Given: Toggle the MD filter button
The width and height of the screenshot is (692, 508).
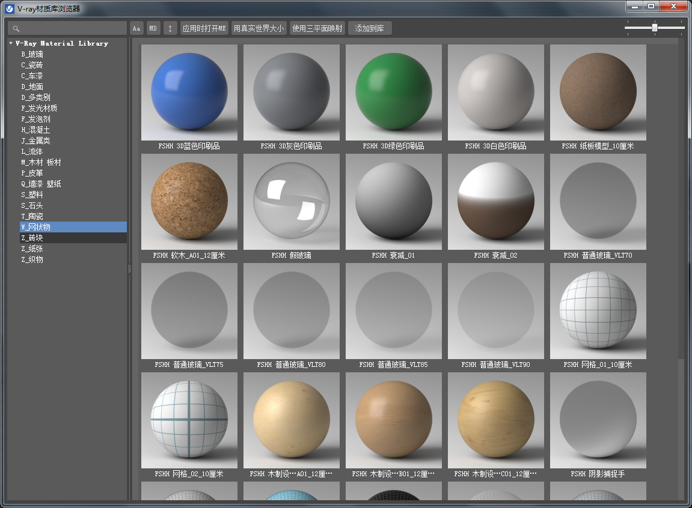Looking at the screenshot, I should pos(153,29).
